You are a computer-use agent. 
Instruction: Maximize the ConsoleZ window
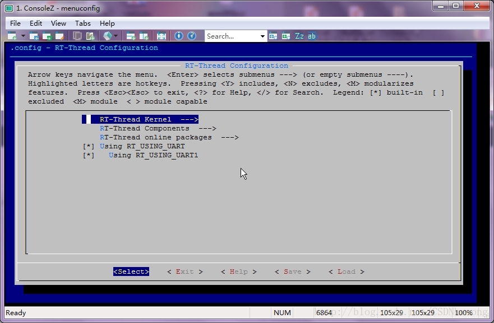[x=456, y=6]
